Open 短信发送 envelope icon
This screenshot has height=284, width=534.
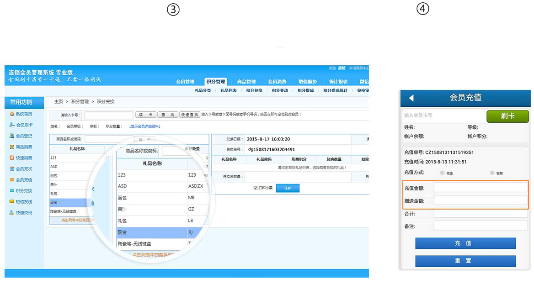12,201
